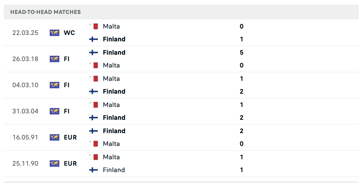Click the score 1 next to Malta in 04.03.10
Screen dimensions: 363x183
click(241, 78)
